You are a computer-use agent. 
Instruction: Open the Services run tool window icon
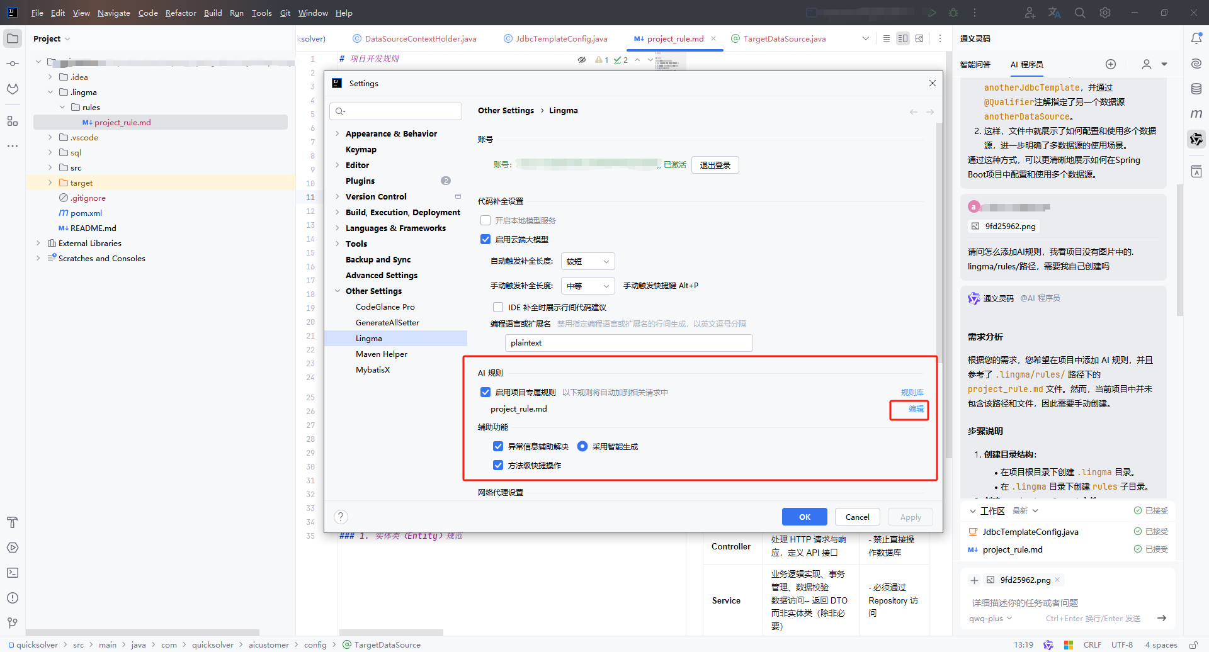(x=13, y=548)
